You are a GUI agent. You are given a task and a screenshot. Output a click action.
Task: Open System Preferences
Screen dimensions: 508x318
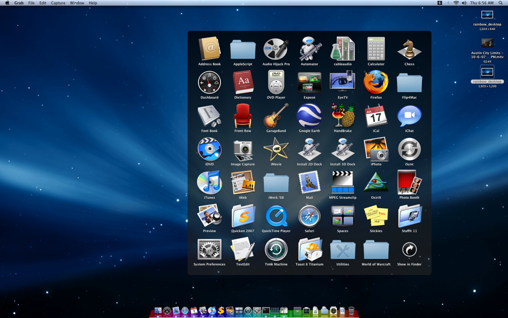(x=209, y=248)
